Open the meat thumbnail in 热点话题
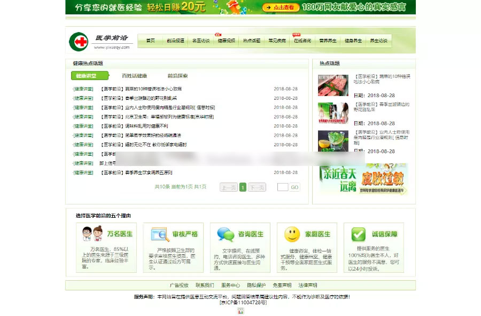Screen dimensions: 481x316 tap(333, 85)
